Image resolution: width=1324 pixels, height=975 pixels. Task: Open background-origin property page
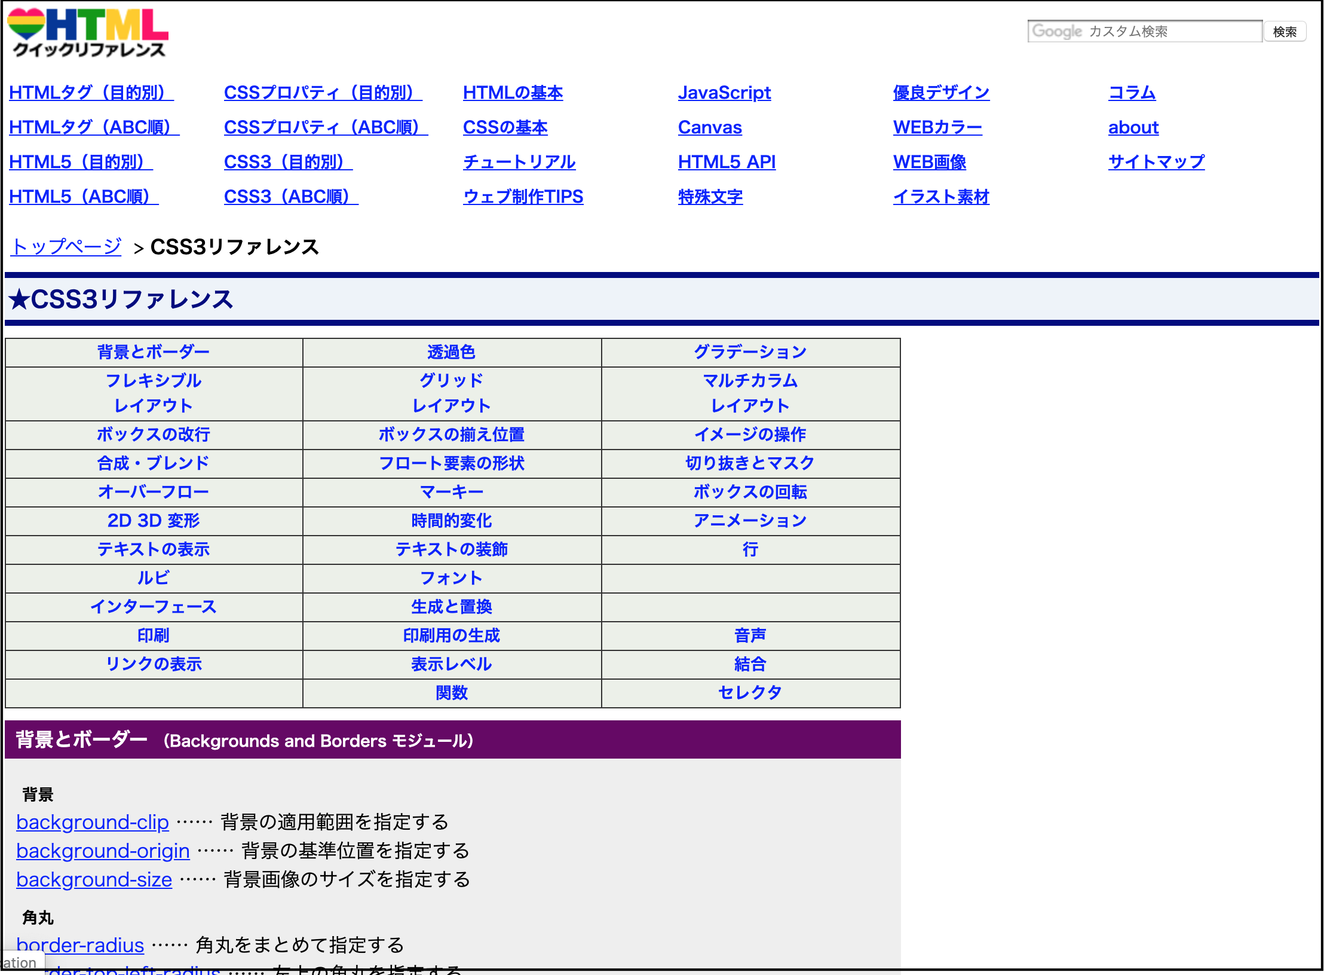103,851
